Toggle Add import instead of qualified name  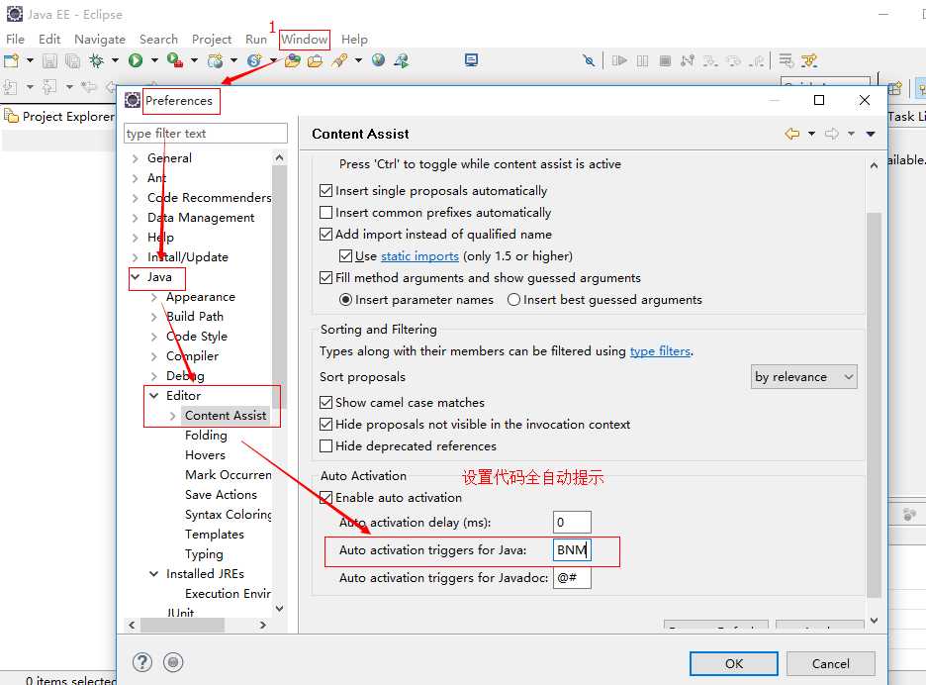point(325,235)
